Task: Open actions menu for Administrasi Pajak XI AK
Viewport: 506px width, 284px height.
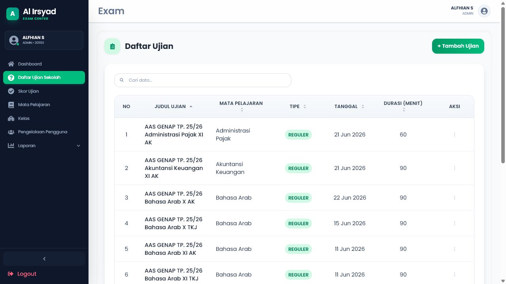Action: [x=455, y=135]
